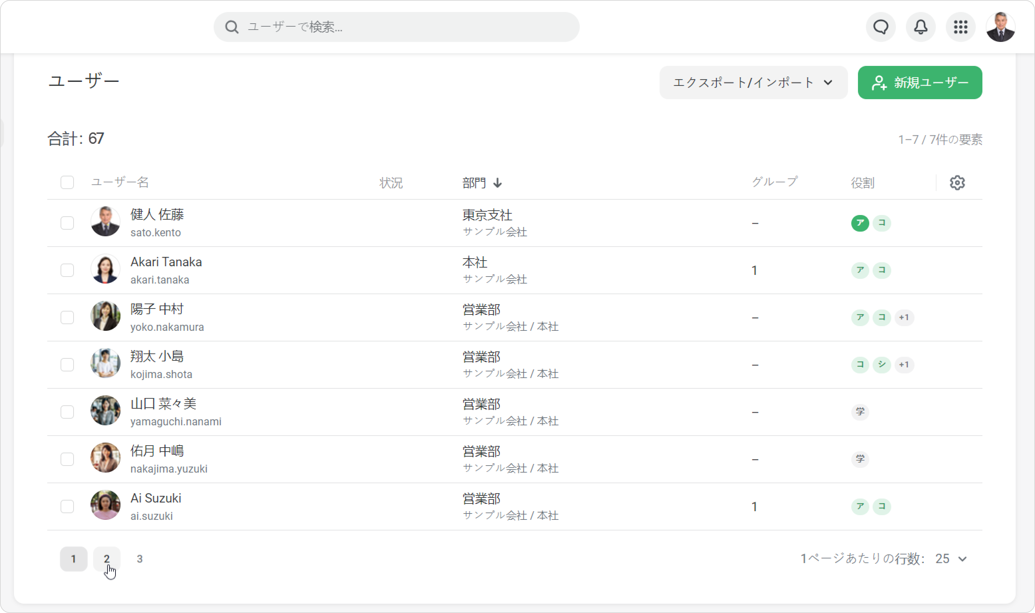Sort by ユーザー名 column header

point(120,182)
